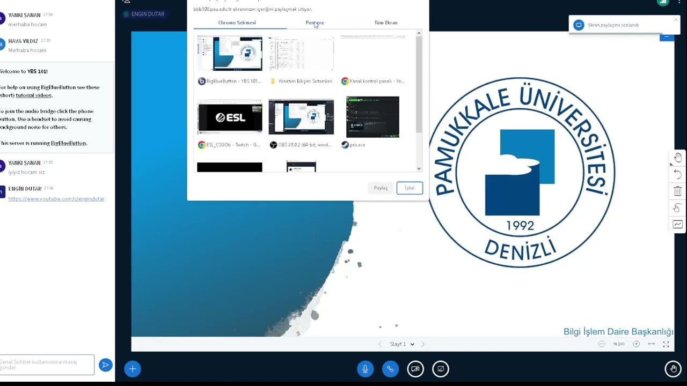Go to the previous slide
This screenshot has height=386, width=687.
380,344
